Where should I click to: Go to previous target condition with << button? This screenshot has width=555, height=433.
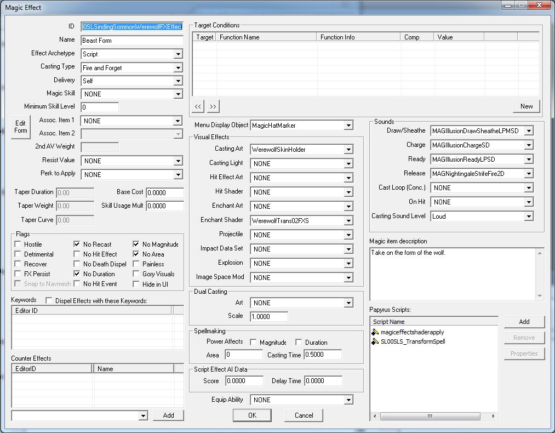click(x=198, y=106)
